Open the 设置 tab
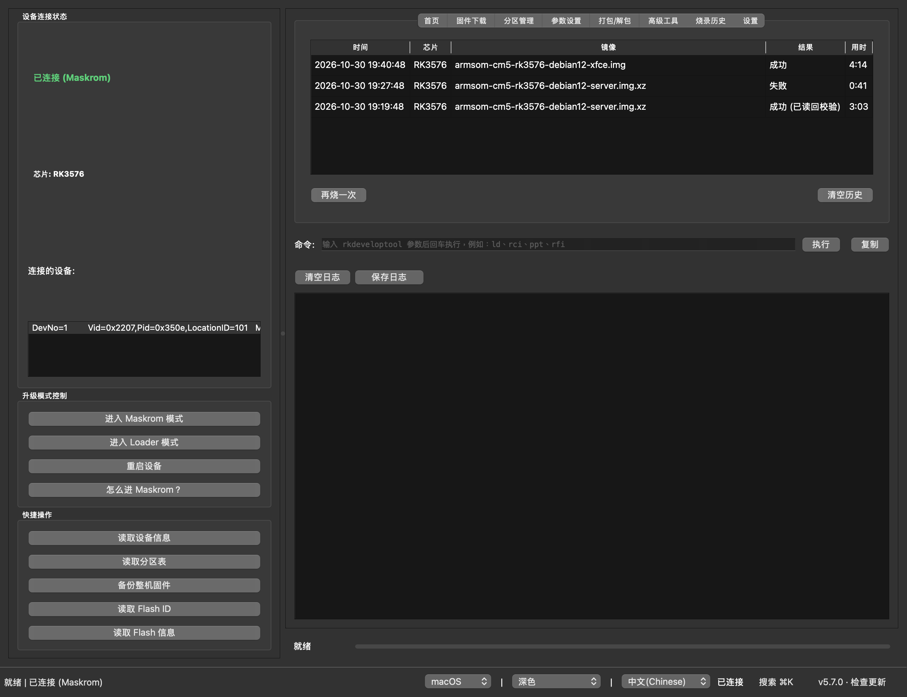 [750, 21]
